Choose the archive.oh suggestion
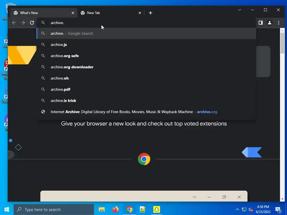 (146, 78)
